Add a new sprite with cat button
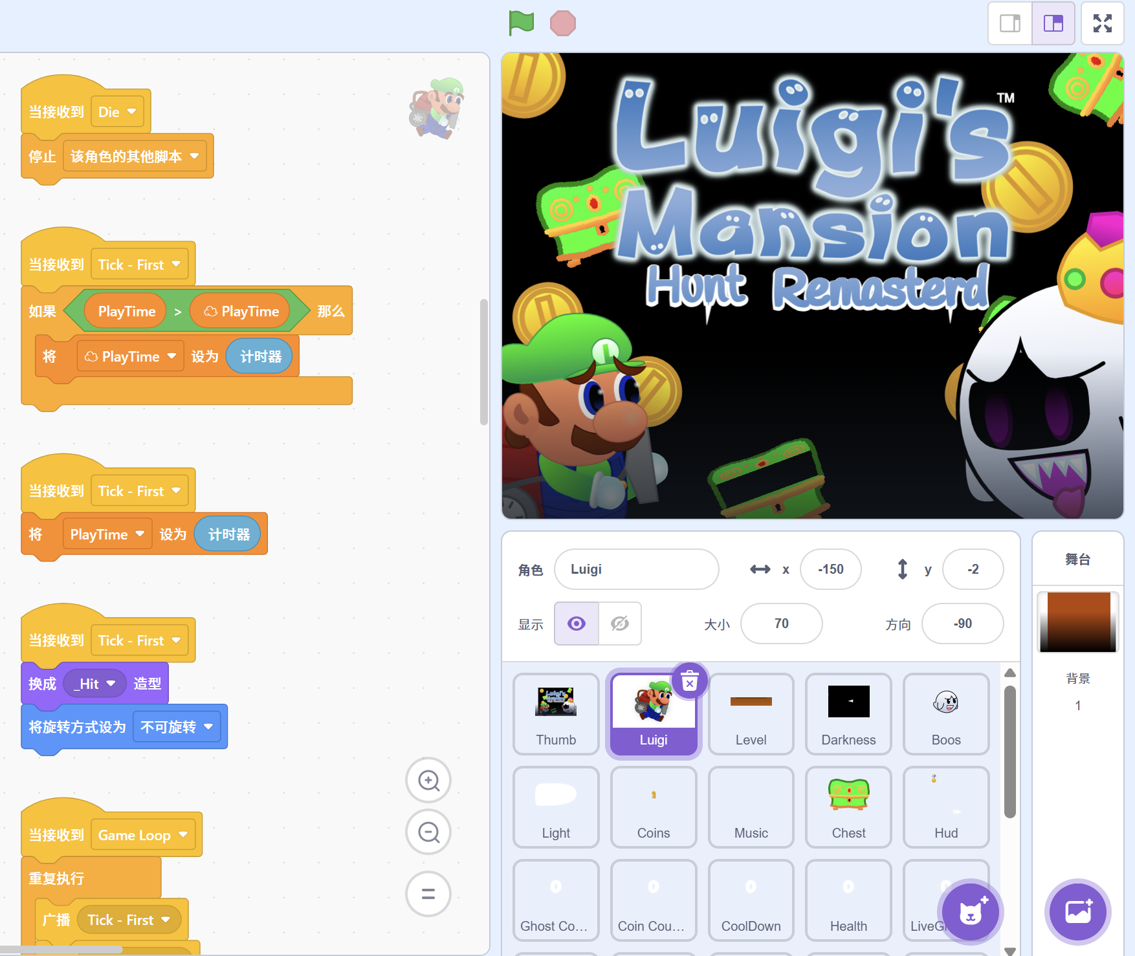This screenshot has width=1135, height=956. point(970,912)
